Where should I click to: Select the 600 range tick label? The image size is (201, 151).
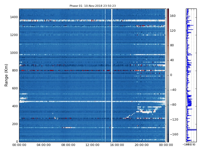click(15, 88)
